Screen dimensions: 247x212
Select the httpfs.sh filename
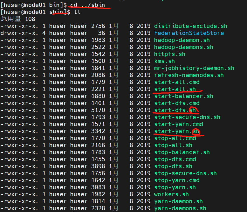[x=170, y=54]
